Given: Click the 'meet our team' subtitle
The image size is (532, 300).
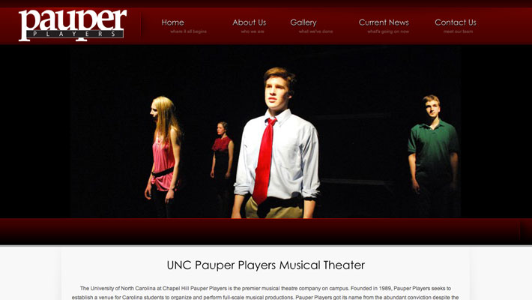Looking at the screenshot, I should pyautogui.click(x=458, y=31).
